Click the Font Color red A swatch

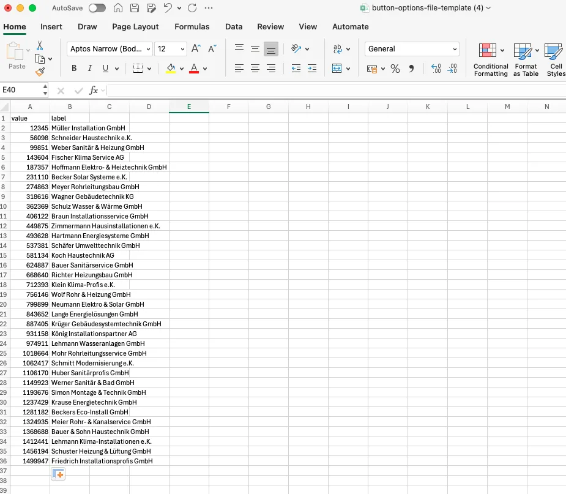[x=194, y=68]
